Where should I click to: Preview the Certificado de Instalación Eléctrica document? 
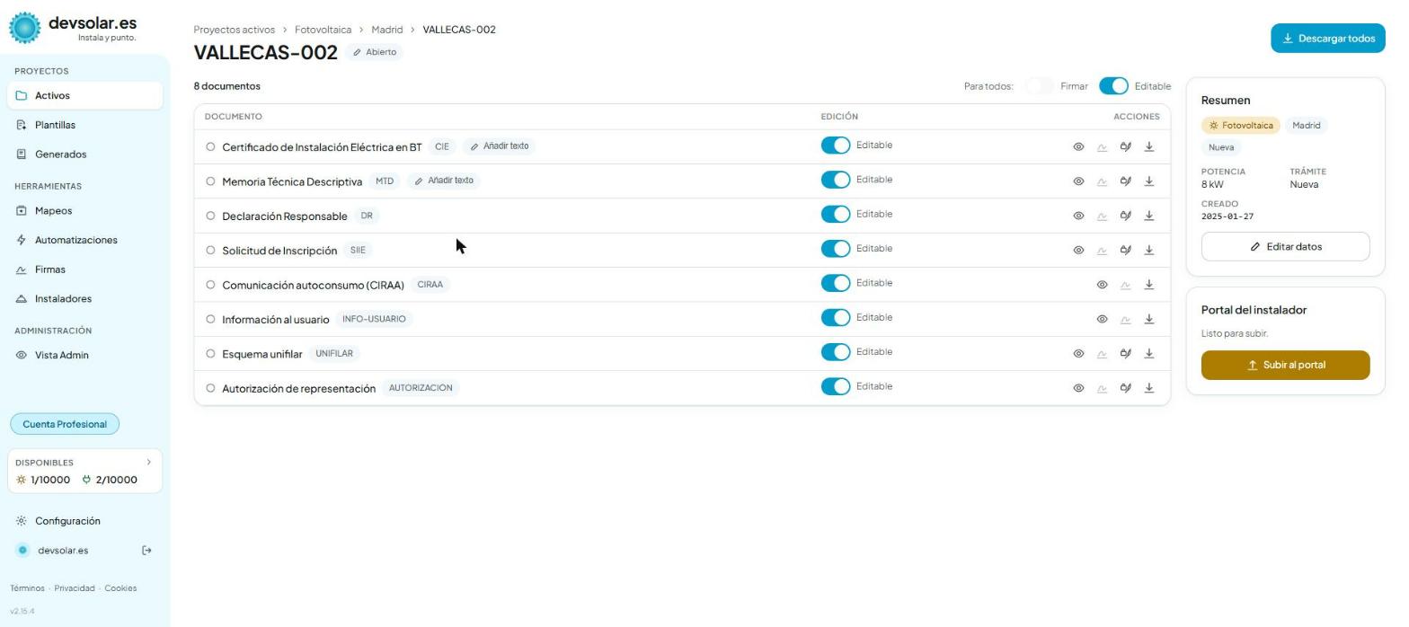coord(1078,146)
